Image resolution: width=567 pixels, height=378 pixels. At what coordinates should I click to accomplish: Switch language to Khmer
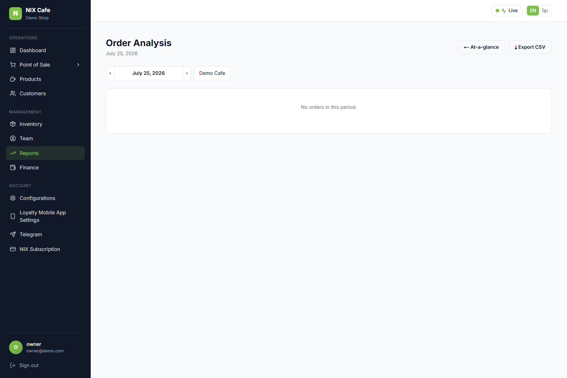tap(545, 11)
